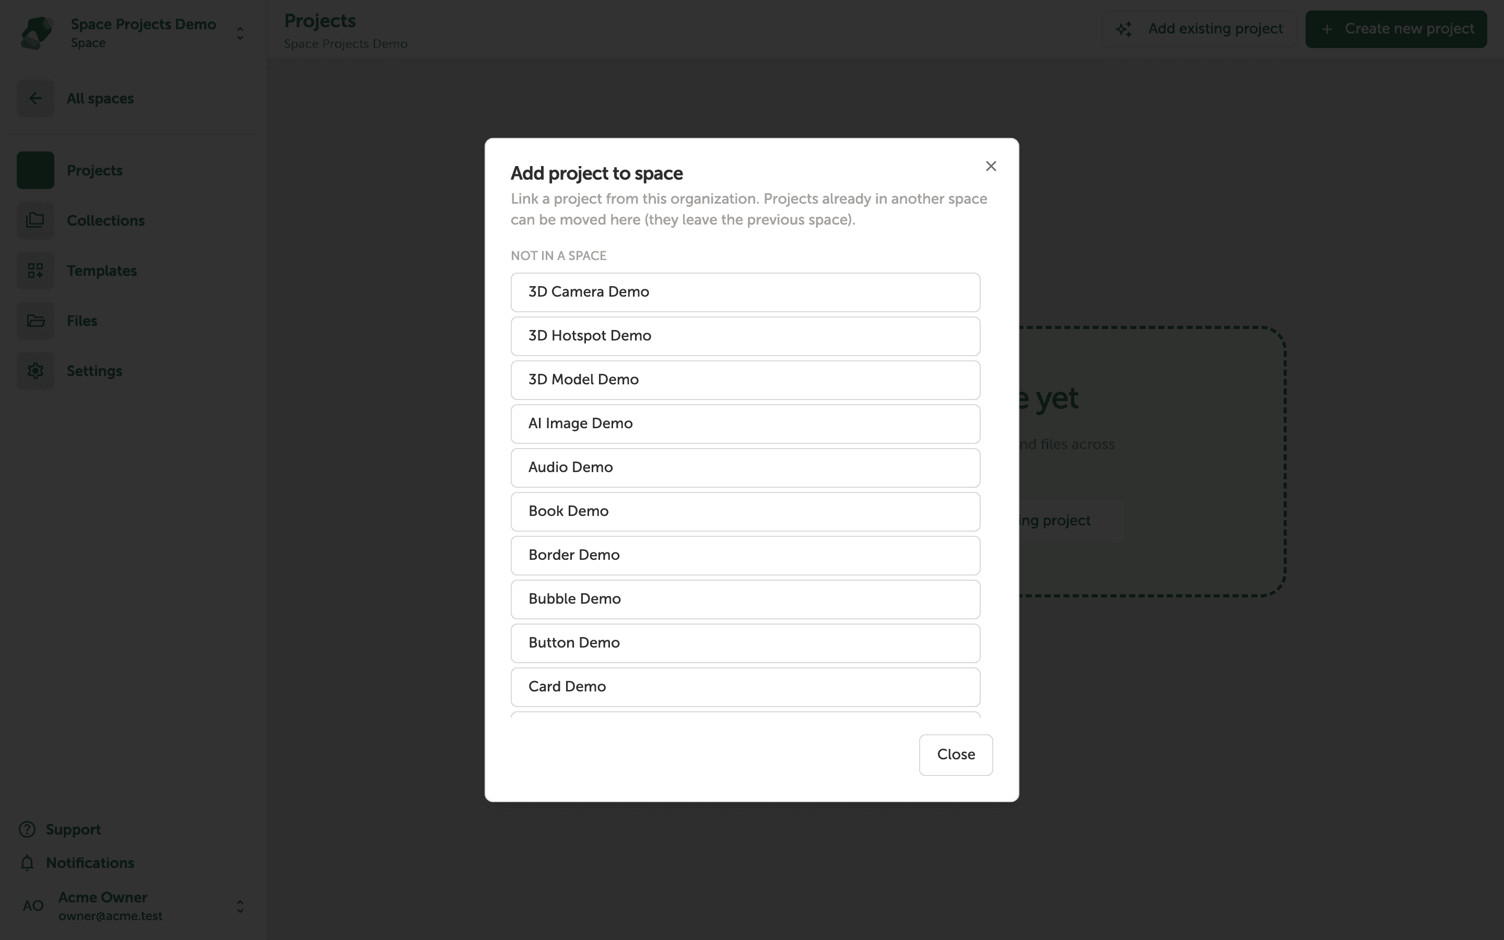Select the 3D Camera Demo project
This screenshot has width=1504, height=940.
[745, 292]
